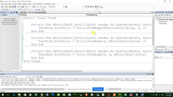Open the Tools menu
The width and height of the screenshot is (173, 97).
coord(34,4)
